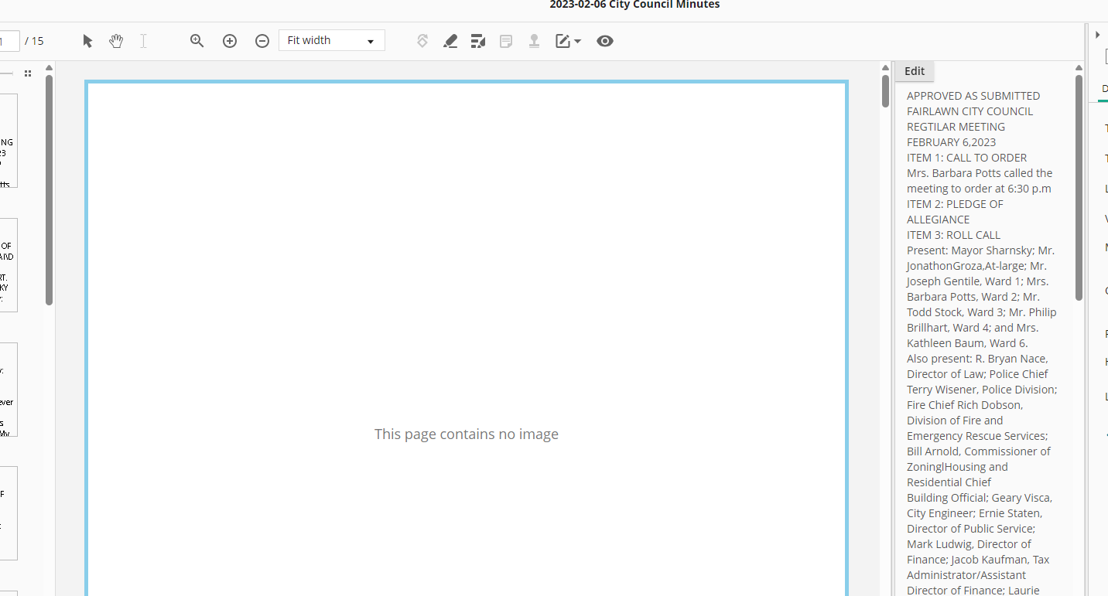
Task: Select the second page thumbnail
Action: [x=8, y=265]
